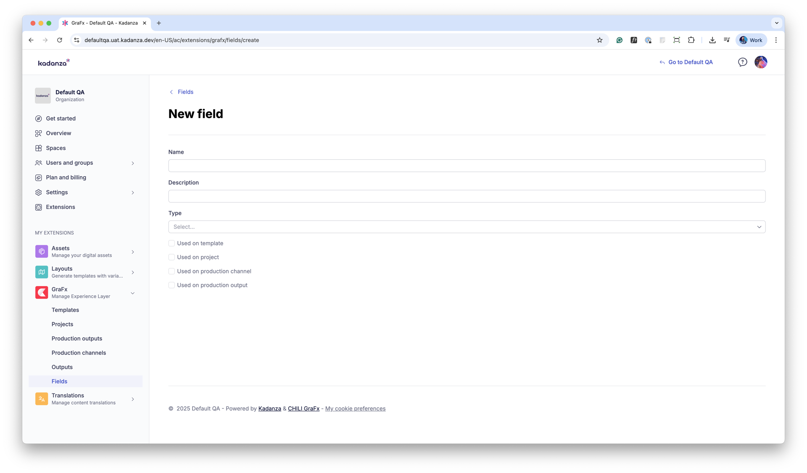Click the Assets extension icon

coord(41,251)
